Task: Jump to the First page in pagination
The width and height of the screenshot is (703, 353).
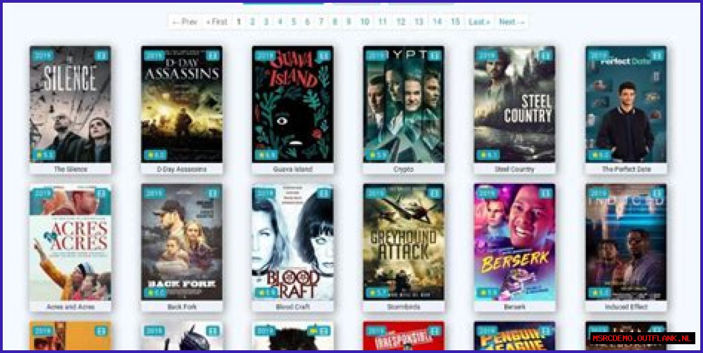Action: pos(216,22)
